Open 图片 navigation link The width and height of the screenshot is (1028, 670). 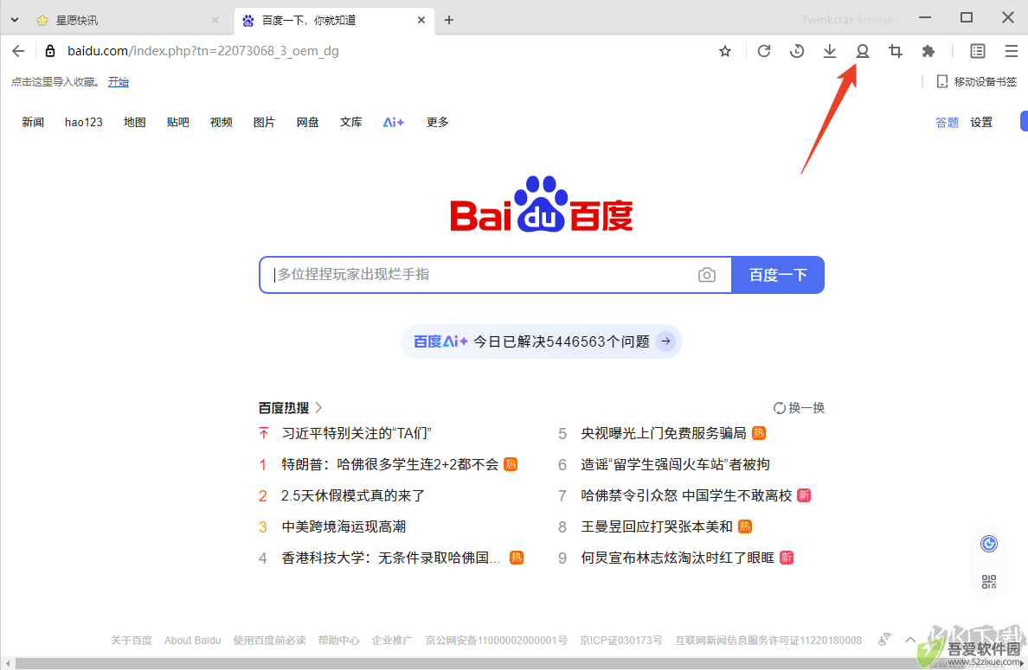pyautogui.click(x=264, y=122)
